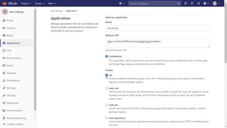Open the new item plus dropdown
The width and height of the screenshot is (227, 128).
point(122,3)
